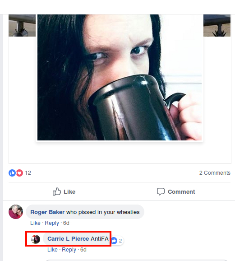Viewport: 235px width, 261px height.
Task: Click the red heart reaction icon
Action: coord(19,173)
